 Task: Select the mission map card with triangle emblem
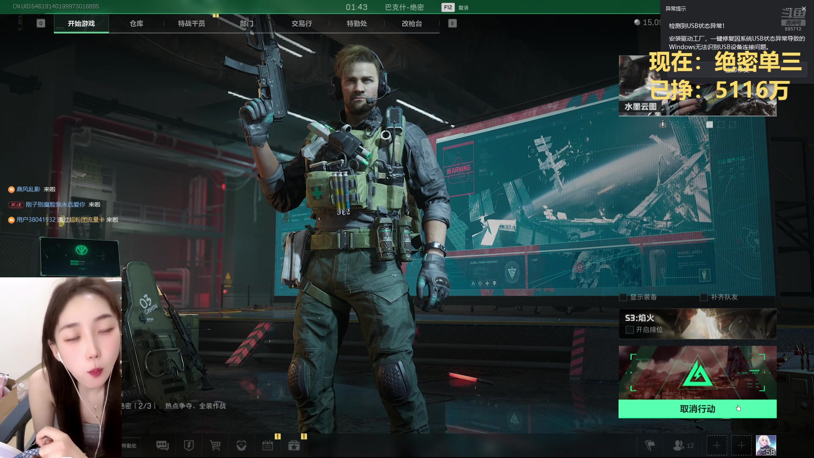[697, 372]
